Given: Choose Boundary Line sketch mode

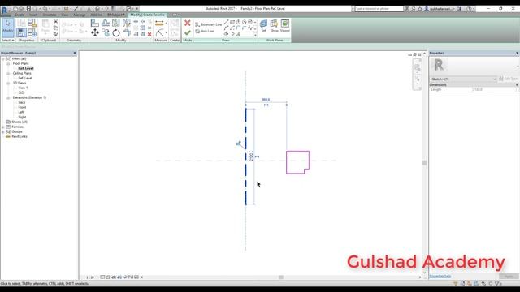Looking at the screenshot, I should click(208, 24).
